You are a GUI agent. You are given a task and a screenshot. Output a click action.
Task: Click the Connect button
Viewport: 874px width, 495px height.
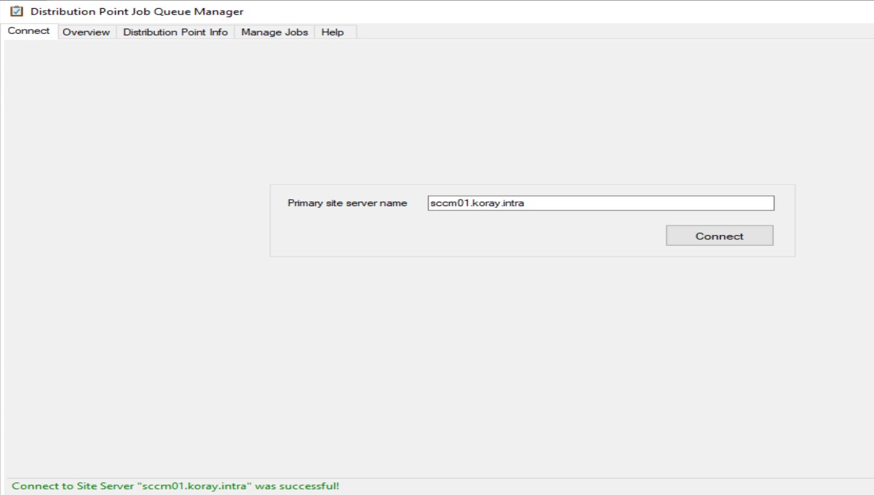click(x=719, y=235)
